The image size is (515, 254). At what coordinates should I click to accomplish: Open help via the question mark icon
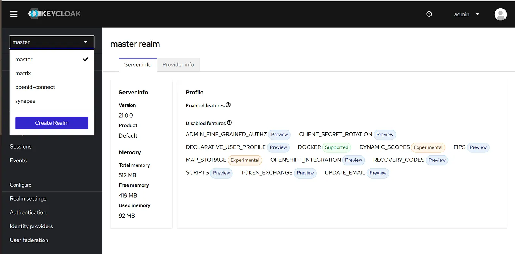429,14
